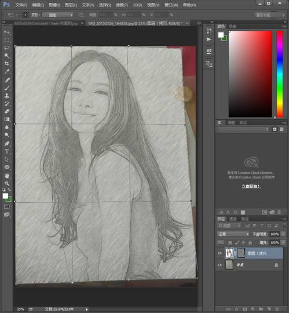This screenshot has height=313, width=289.
Task: Select the Rectangular Marquee tool
Action: pyautogui.click(x=7, y=40)
